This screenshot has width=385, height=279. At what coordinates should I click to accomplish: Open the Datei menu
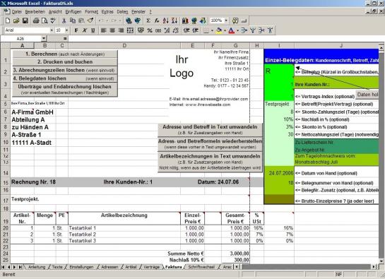click(16, 12)
